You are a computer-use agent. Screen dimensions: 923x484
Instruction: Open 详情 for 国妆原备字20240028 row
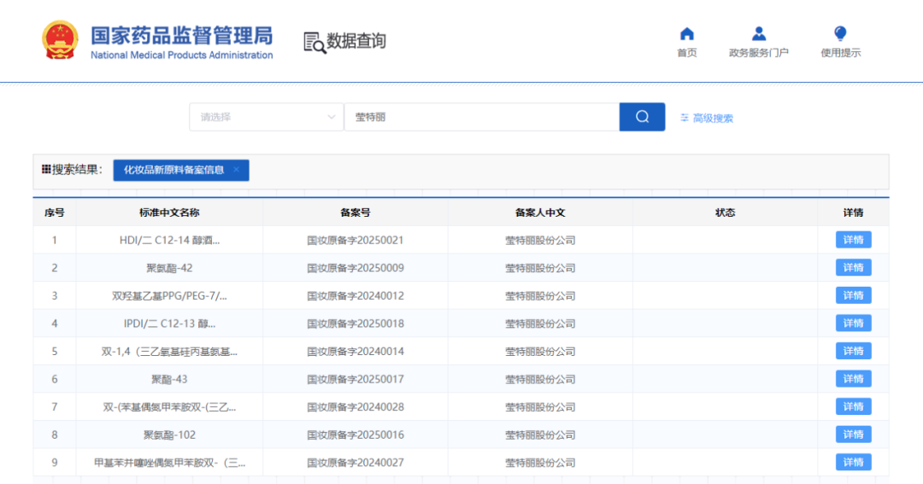click(x=854, y=406)
